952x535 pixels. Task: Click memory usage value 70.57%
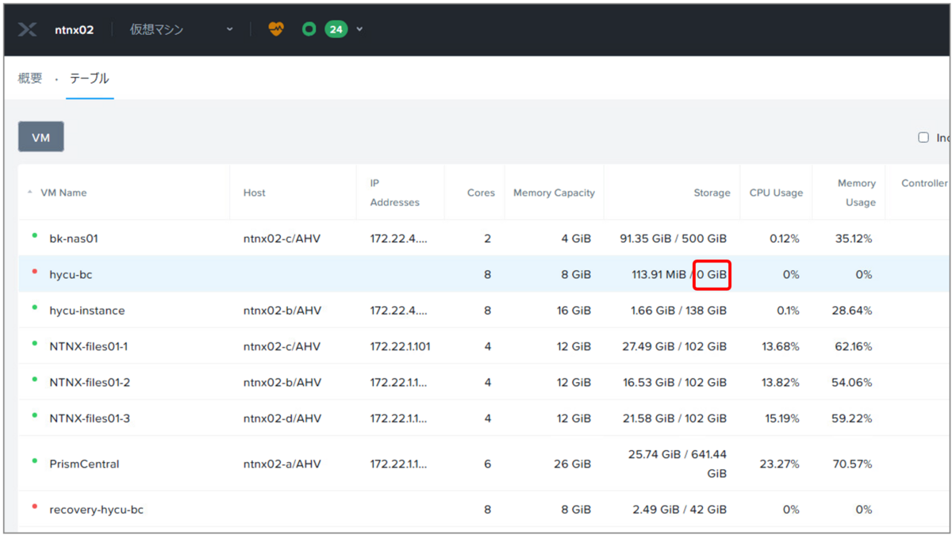[854, 464]
